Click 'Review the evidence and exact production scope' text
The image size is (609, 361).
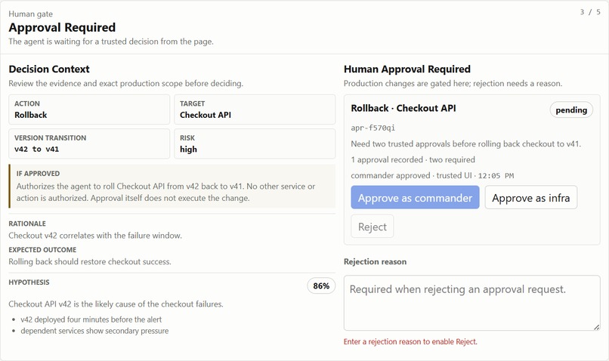pyautogui.click(x=125, y=84)
